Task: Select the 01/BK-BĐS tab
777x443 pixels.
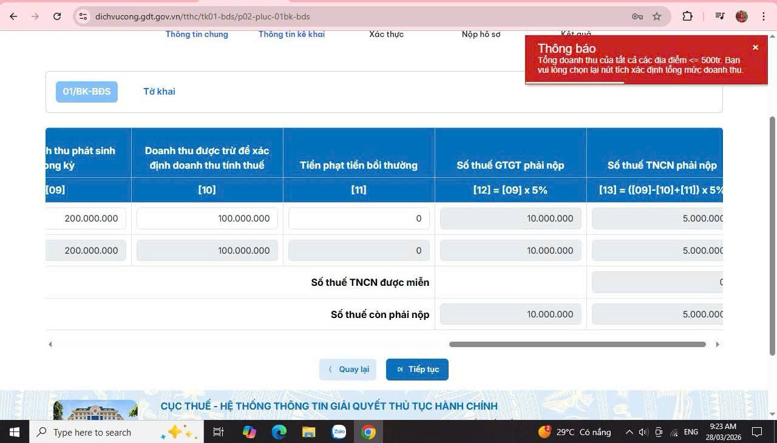Action: click(87, 92)
